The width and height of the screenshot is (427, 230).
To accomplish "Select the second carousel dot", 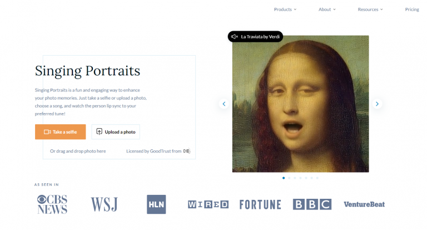I will [289, 178].
